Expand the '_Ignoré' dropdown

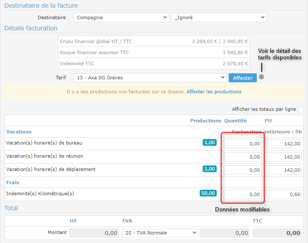coord(219,17)
